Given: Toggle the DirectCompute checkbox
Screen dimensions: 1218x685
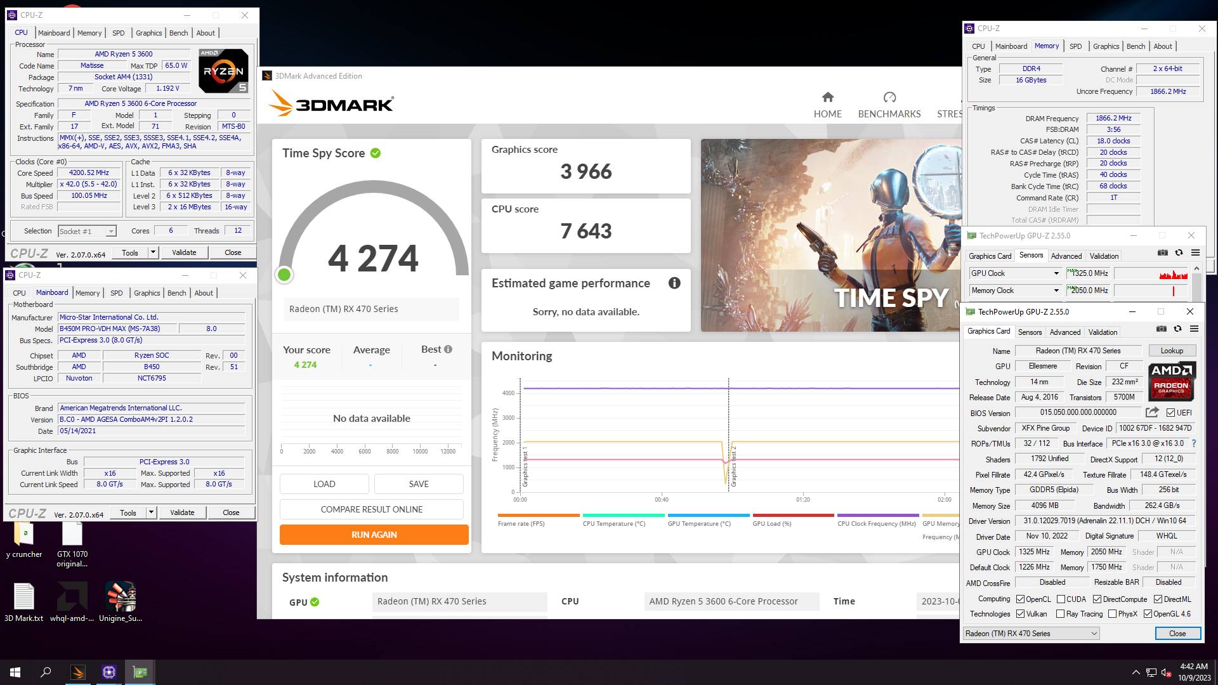Looking at the screenshot, I should click(1097, 599).
